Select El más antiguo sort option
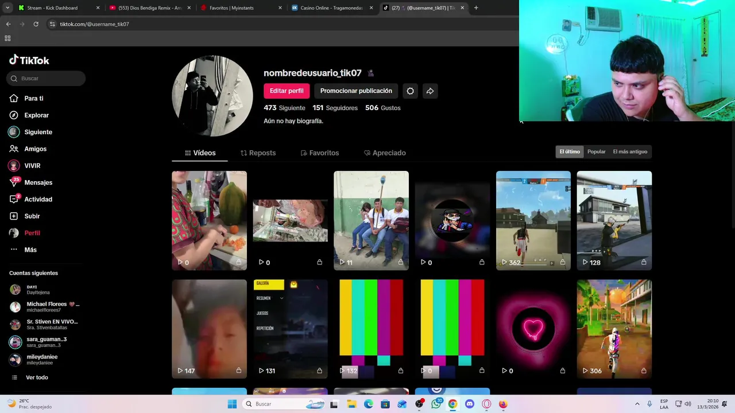The height and width of the screenshot is (413, 735). point(630,151)
